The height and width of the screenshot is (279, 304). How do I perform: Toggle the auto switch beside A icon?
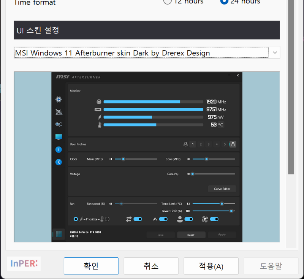(x=163, y=219)
